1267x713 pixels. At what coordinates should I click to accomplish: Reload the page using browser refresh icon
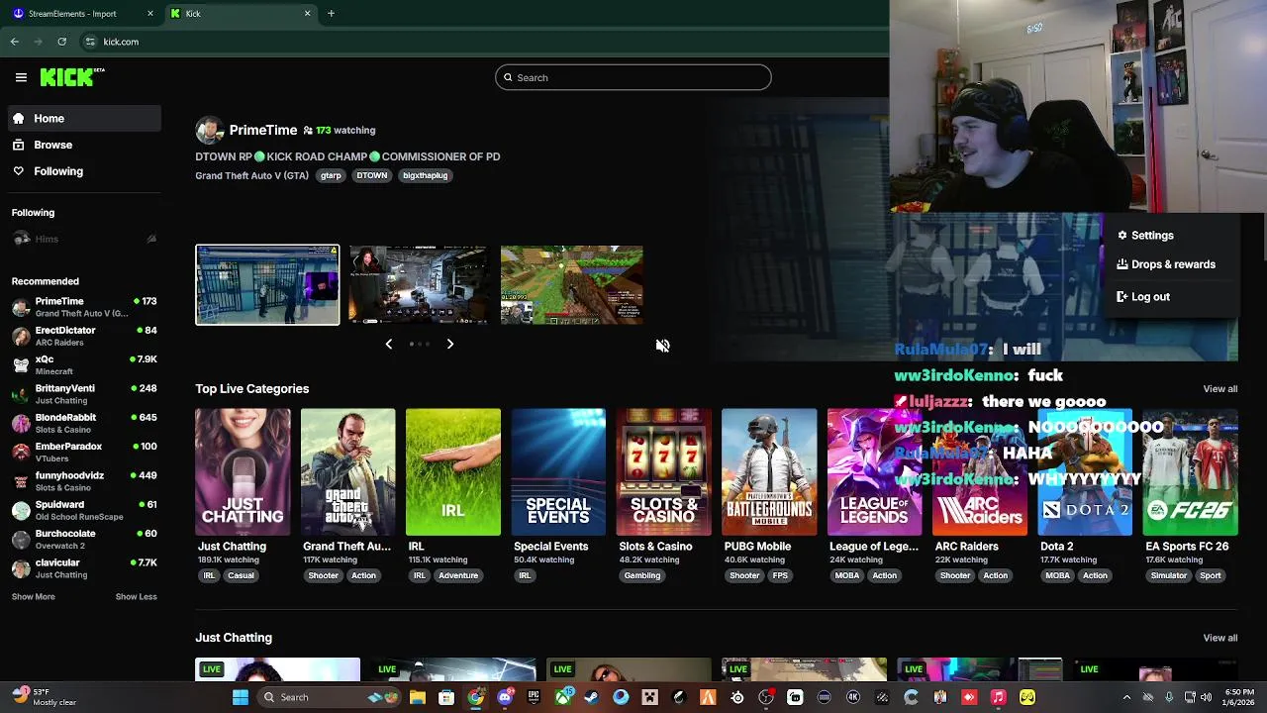(61, 42)
